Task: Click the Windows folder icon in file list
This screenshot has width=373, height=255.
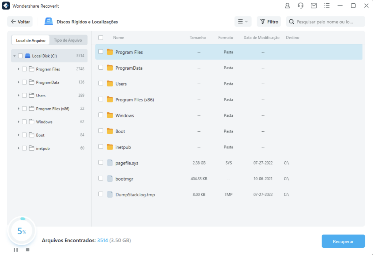Action: [110, 115]
